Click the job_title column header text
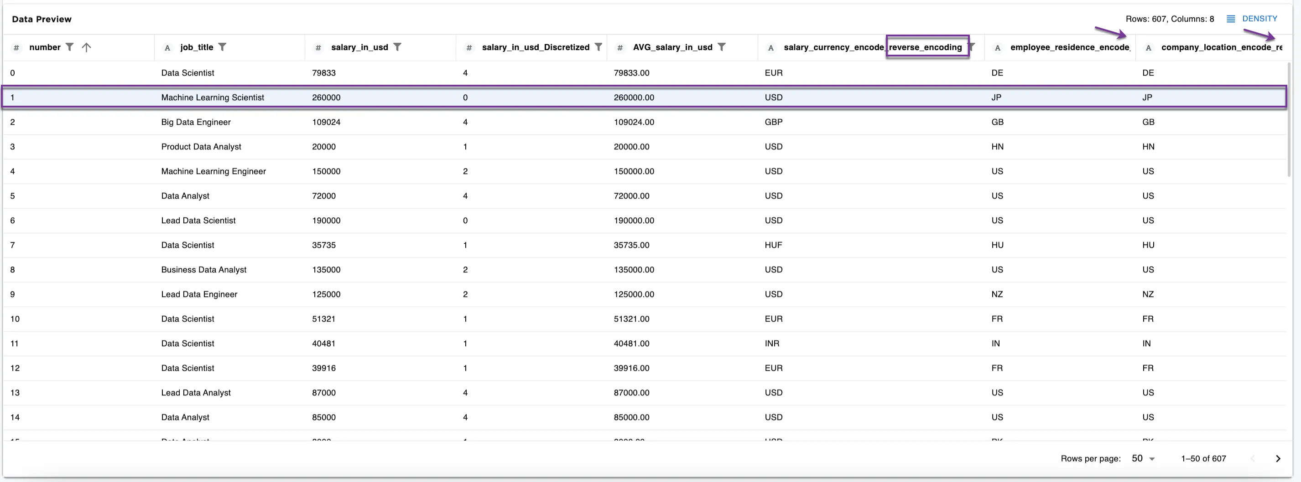 point(197,47)
